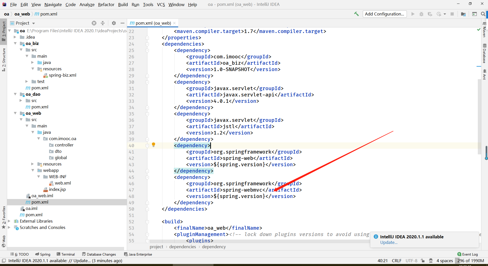Viewport: 488px width, 266px height.
Task: Close the pom.xml (oa_web) editor tab
Action: [174, 23]
